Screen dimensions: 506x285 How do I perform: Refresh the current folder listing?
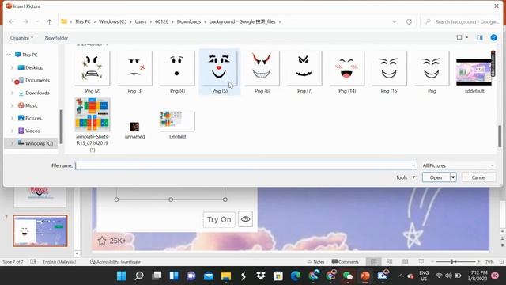pos(409,21)
